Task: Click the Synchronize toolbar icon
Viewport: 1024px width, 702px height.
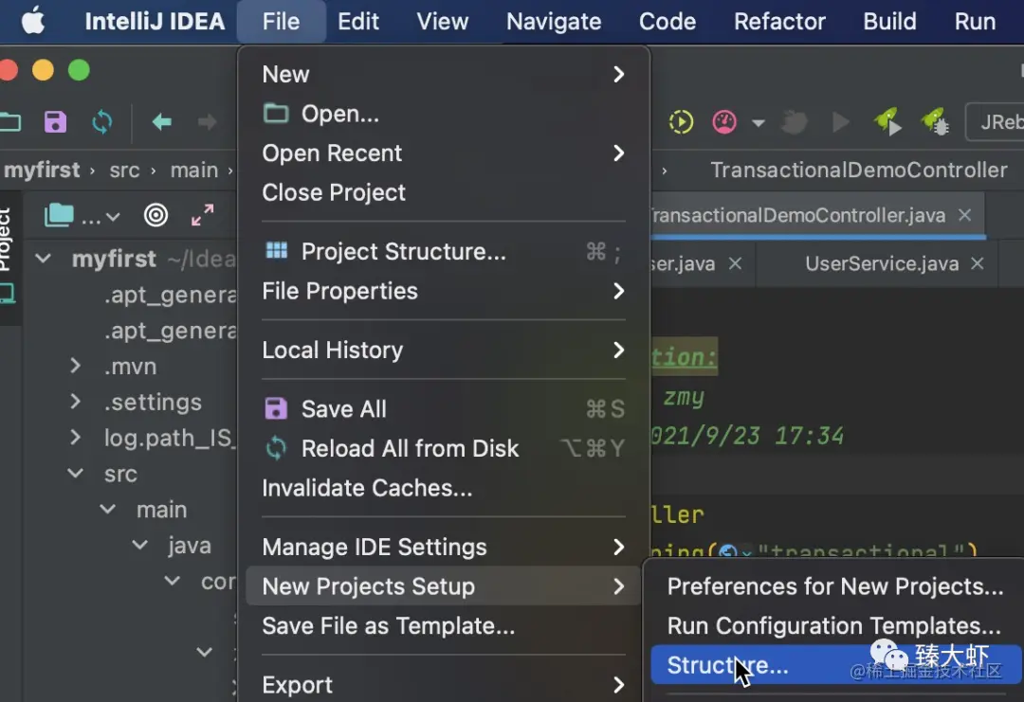Action: point(101,122)
